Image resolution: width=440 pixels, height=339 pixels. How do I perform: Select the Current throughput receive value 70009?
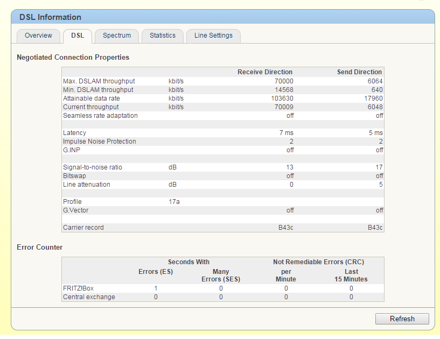click(284, 107)
